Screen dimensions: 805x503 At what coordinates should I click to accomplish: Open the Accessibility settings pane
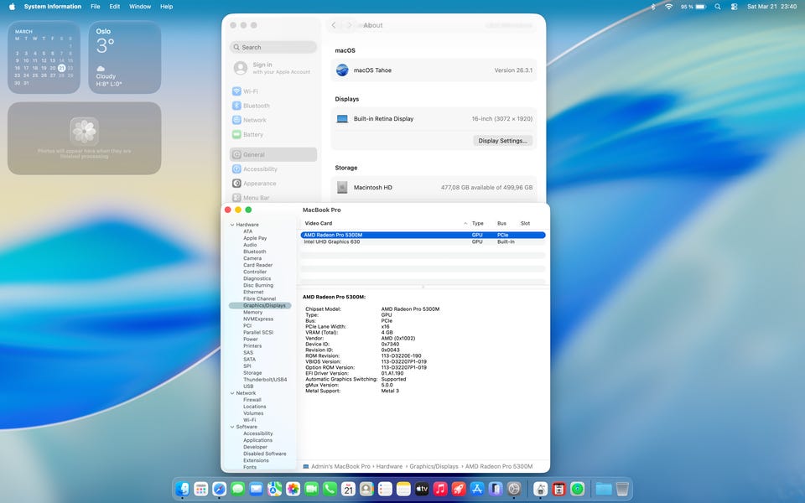[260, 169]
